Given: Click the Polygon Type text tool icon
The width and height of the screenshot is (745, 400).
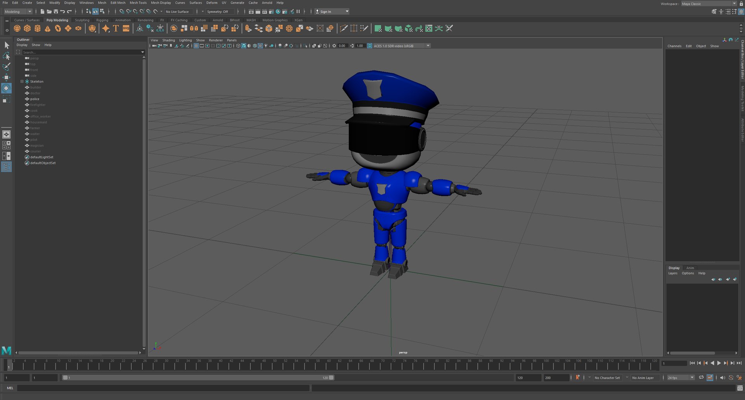Looking at the screenshot, I should point(116,28).
